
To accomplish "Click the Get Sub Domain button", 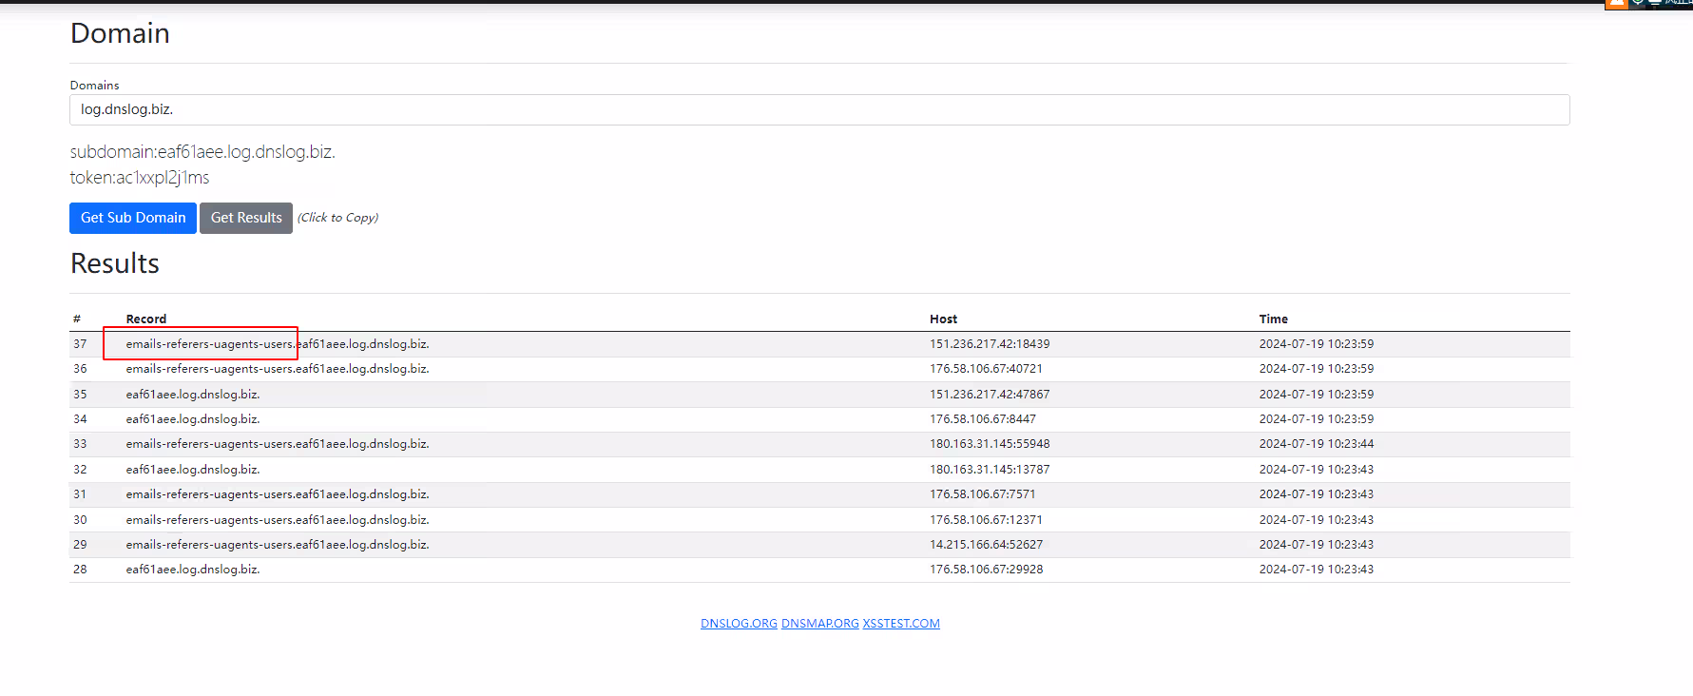I will pos(133,218).
